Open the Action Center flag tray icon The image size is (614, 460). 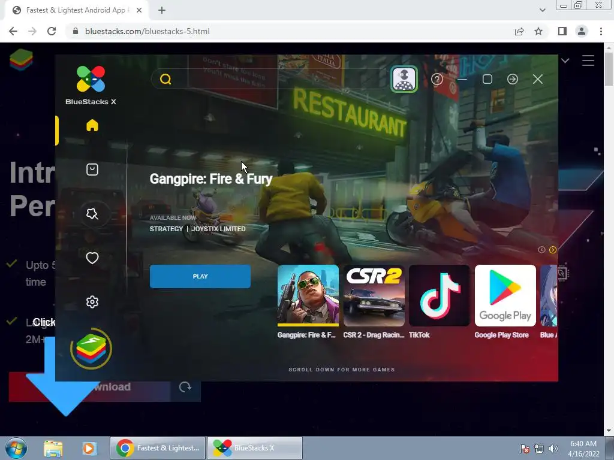coord(525,448)
